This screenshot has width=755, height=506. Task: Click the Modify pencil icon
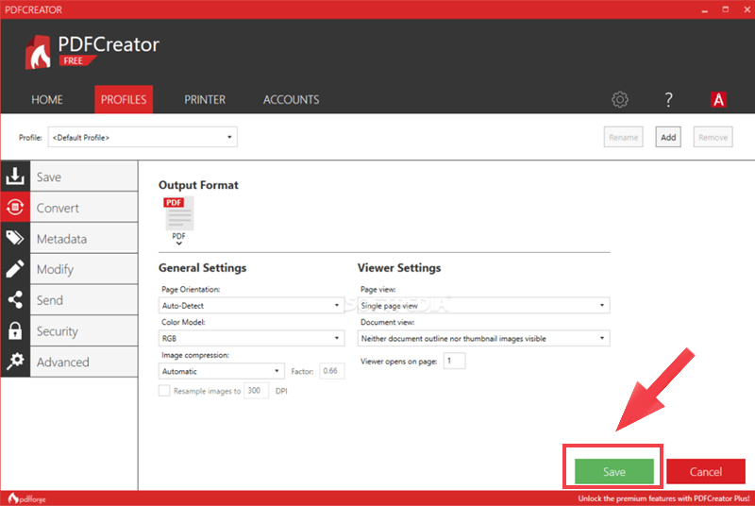click(x=15, y=269)
